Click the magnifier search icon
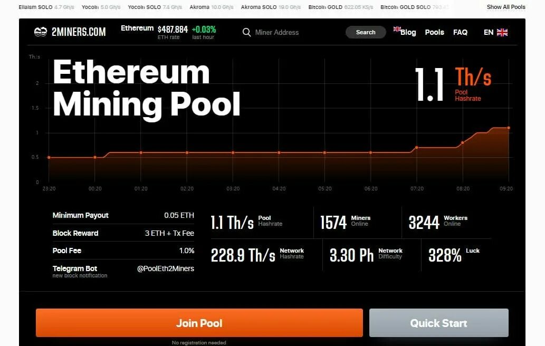The height and width of the screenshot is (346, 545). (246, 32)
